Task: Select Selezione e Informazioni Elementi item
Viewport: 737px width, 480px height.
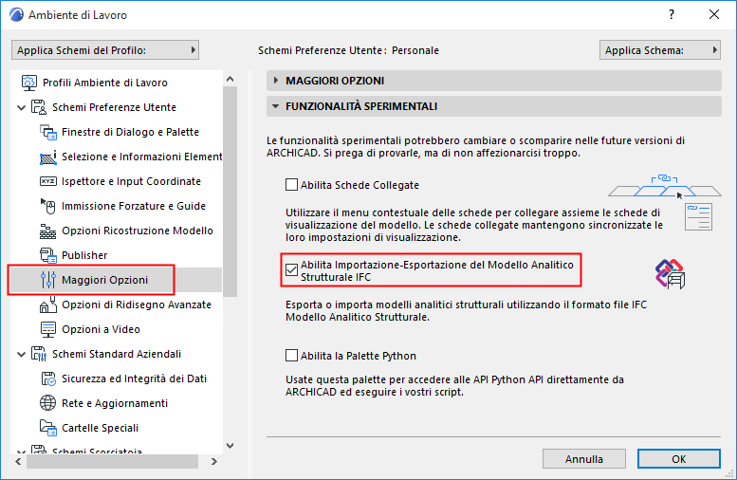Action: [142, 157]
